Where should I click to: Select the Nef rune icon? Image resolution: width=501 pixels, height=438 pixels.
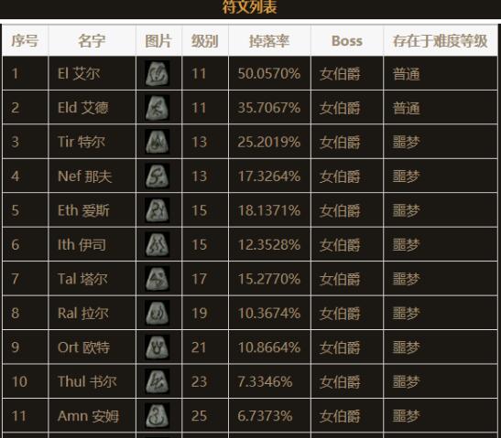[158, 176]
